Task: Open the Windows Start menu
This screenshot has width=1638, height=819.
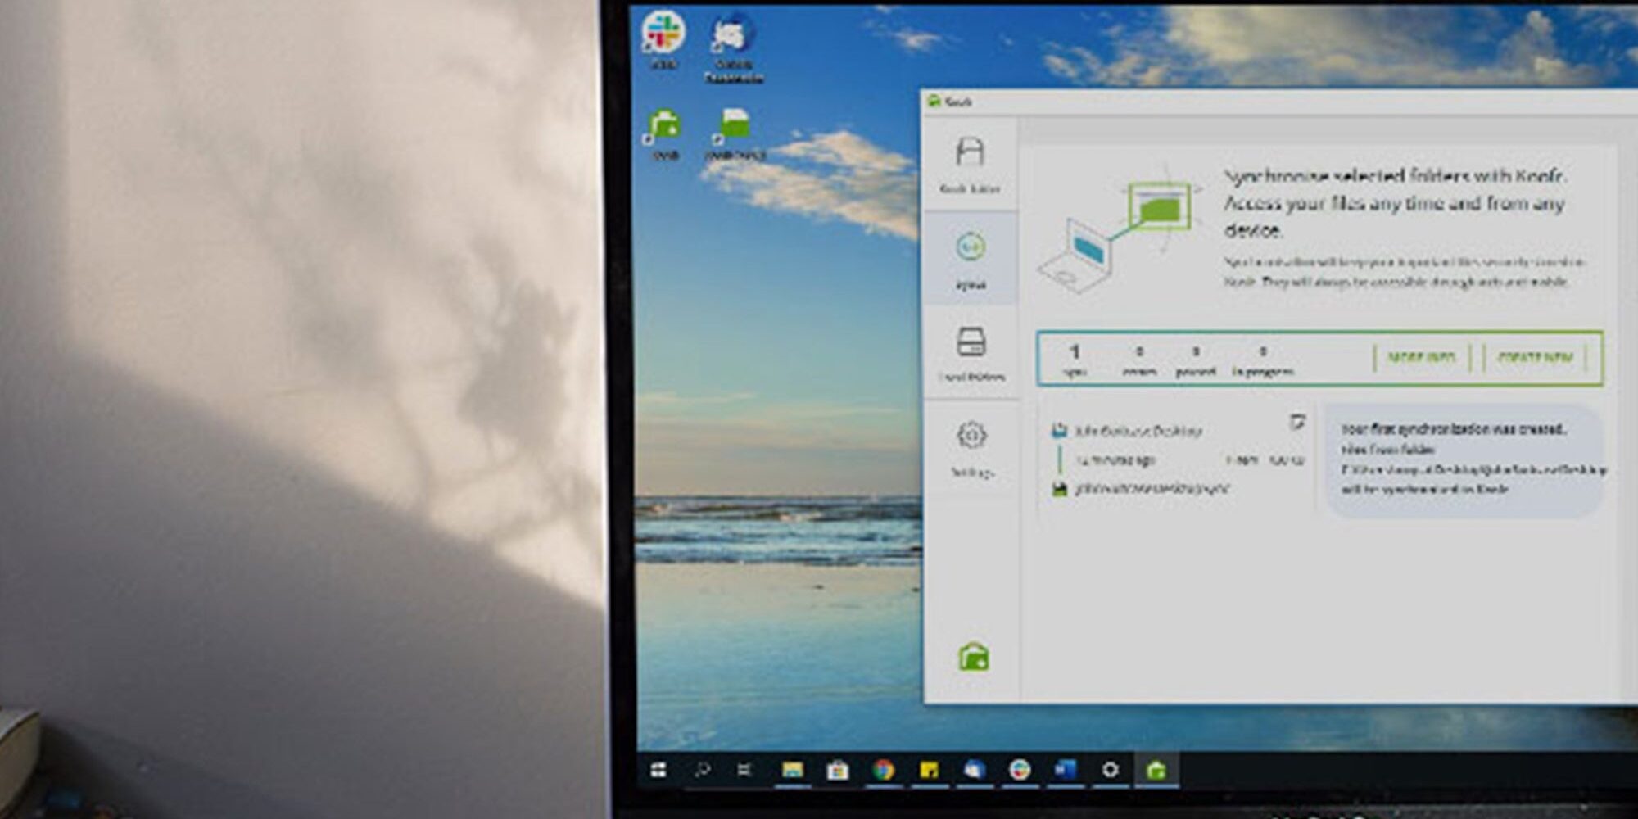Action: [x=658, y=770]
